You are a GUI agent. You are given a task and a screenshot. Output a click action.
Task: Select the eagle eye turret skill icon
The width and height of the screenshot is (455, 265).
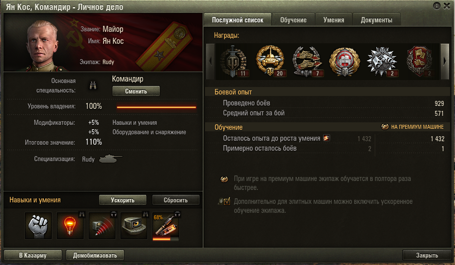coord(134,226)
